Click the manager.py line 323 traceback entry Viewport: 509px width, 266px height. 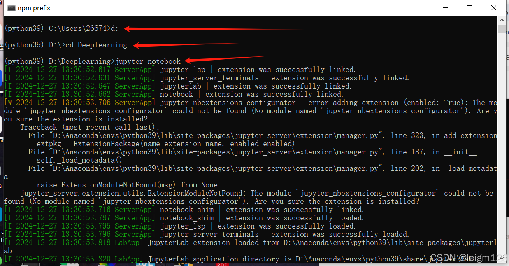pos(263,135)
